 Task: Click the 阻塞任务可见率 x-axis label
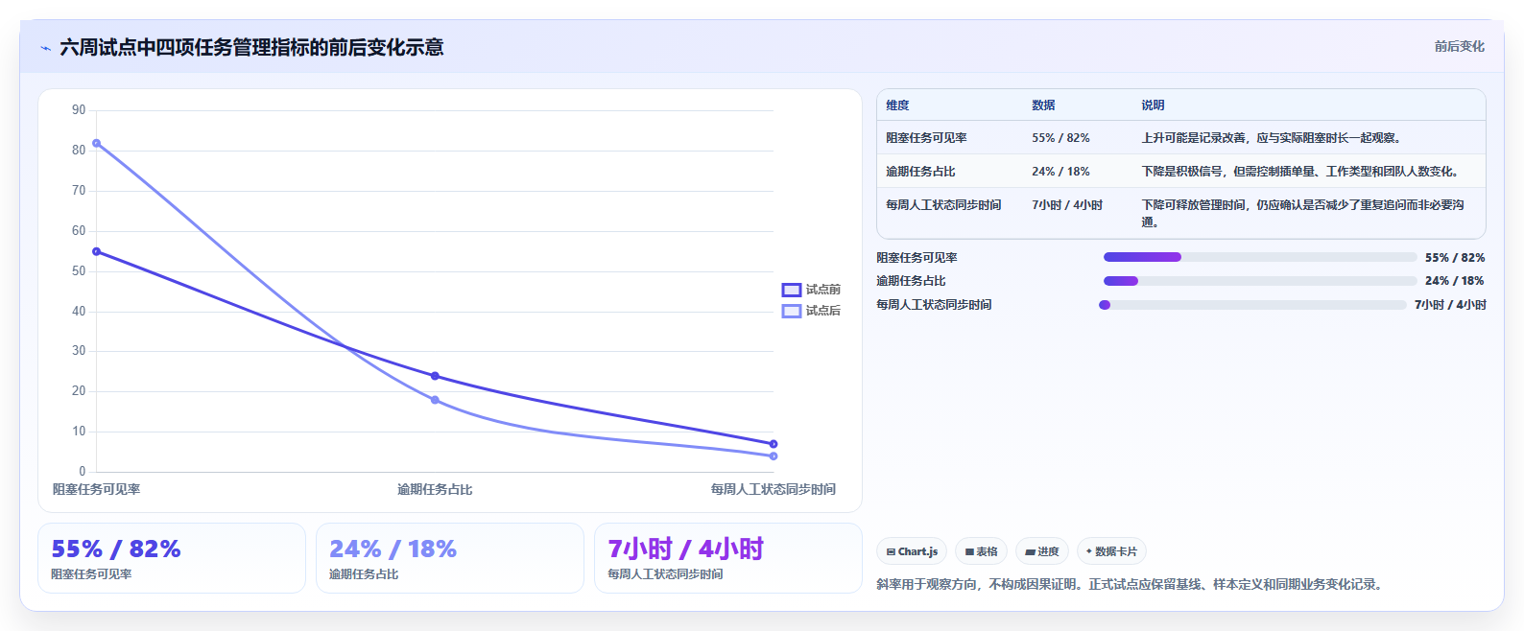[96, 489]
